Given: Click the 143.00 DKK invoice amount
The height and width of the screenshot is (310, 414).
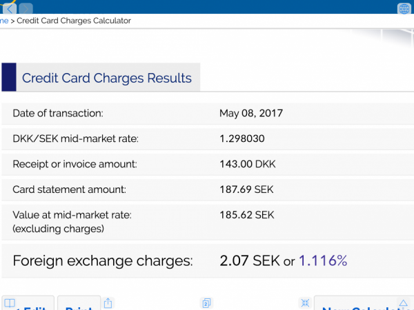Looking at the screenshot, I should coord(247,163).
